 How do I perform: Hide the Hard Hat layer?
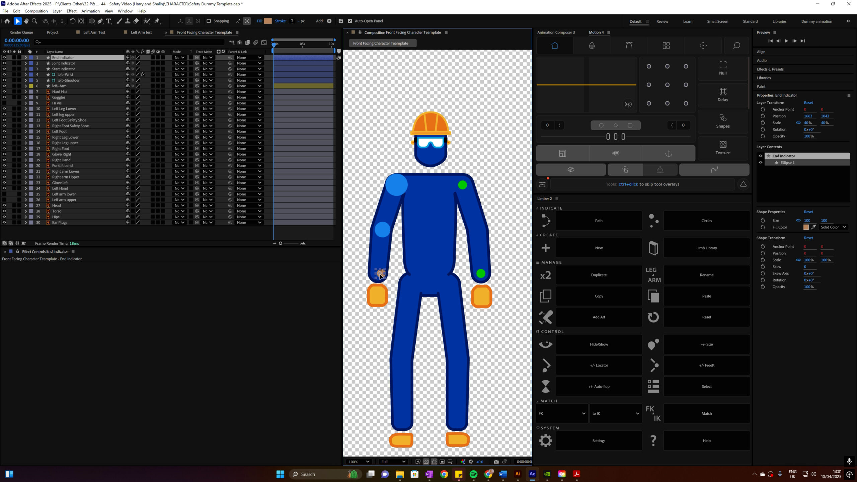point(4,92)
